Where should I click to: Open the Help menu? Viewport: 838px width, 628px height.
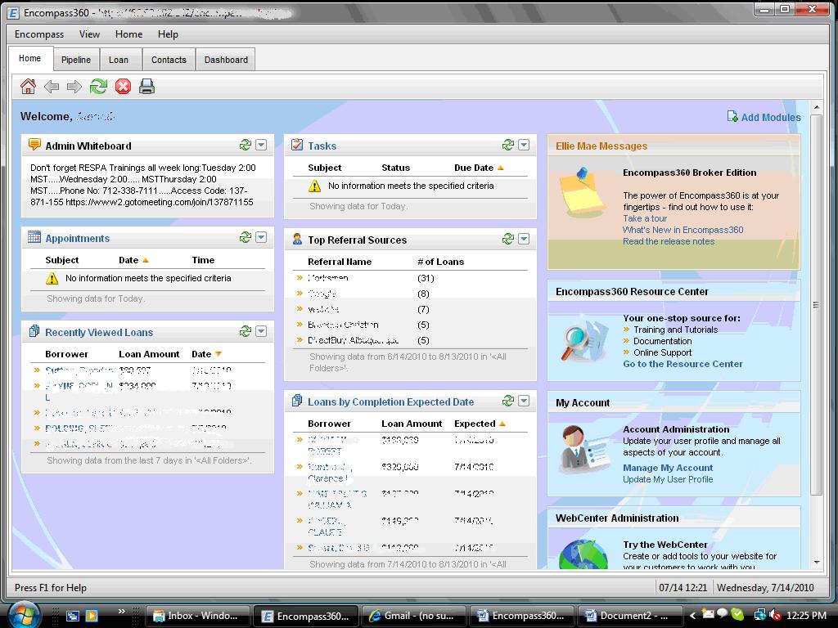tap(168, 34)
